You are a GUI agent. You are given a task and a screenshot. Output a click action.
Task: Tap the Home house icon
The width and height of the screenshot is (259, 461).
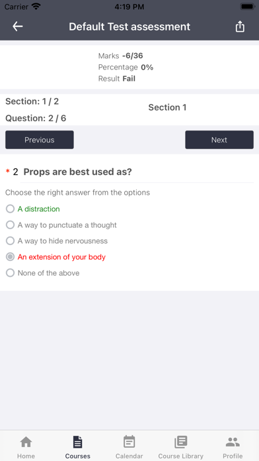point(26,442)
